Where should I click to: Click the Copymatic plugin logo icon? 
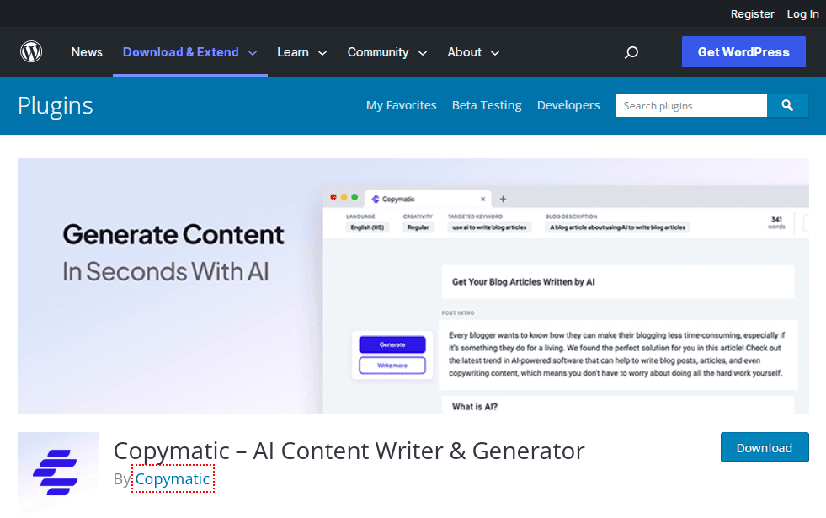[x=58, y=473]
